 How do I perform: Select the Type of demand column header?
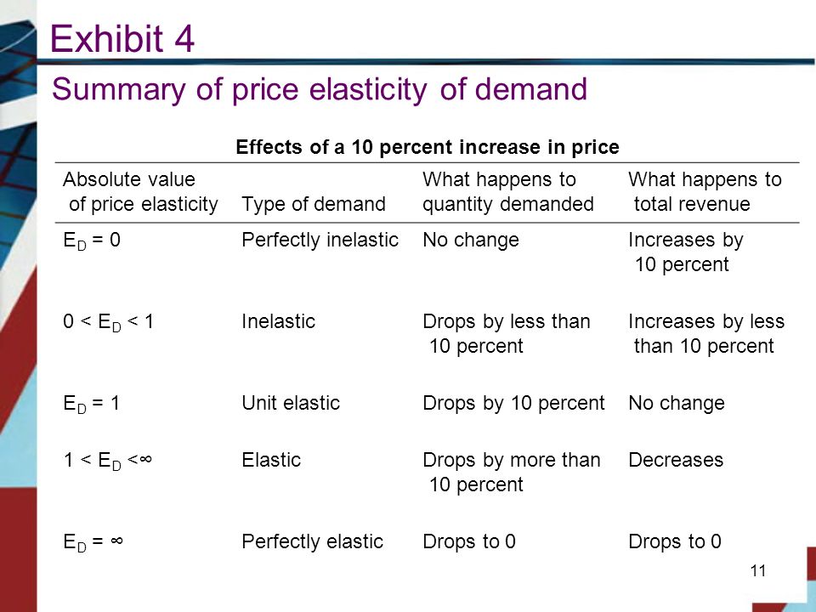(x=314, y=204)
